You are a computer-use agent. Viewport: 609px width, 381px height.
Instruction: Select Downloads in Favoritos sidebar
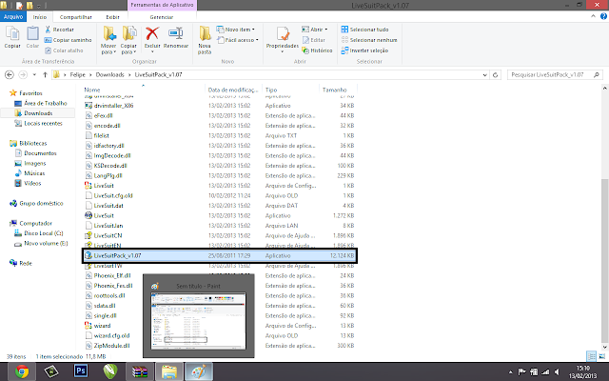click(38, 113)
